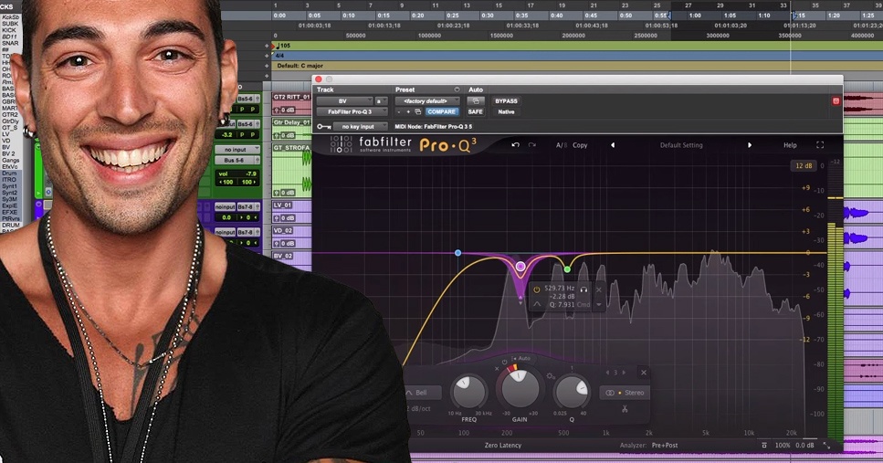This screenshot has height=463, width=883.
Task: Open the Bell filter shape dropdown
Action: 422,393
